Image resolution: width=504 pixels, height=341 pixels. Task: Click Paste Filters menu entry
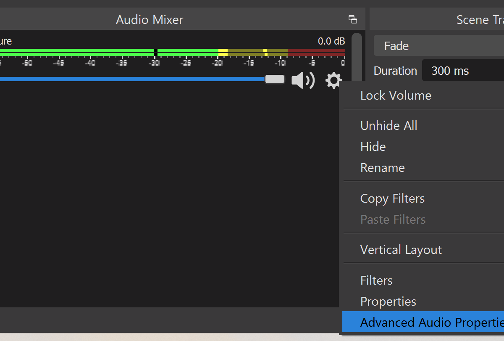click(393, 219)
